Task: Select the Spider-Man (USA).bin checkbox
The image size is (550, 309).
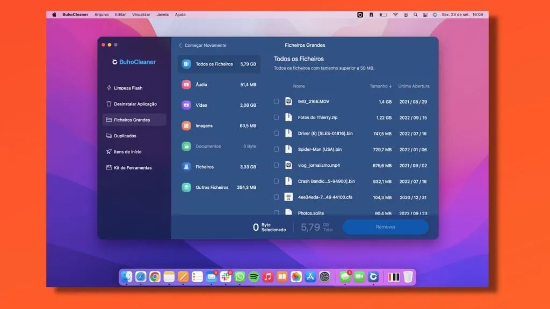Action: [x=276, y=149]
